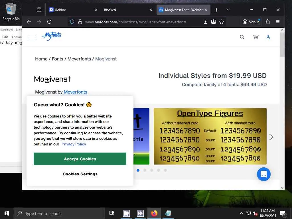Click the install/download page icon in address bar
Screen dimensions: 292x219
[x=213, y=22]
